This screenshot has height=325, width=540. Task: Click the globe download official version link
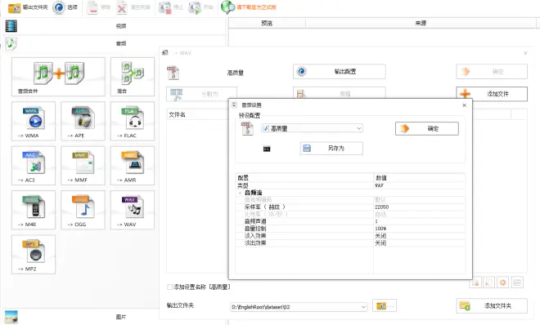pos(249,7)
